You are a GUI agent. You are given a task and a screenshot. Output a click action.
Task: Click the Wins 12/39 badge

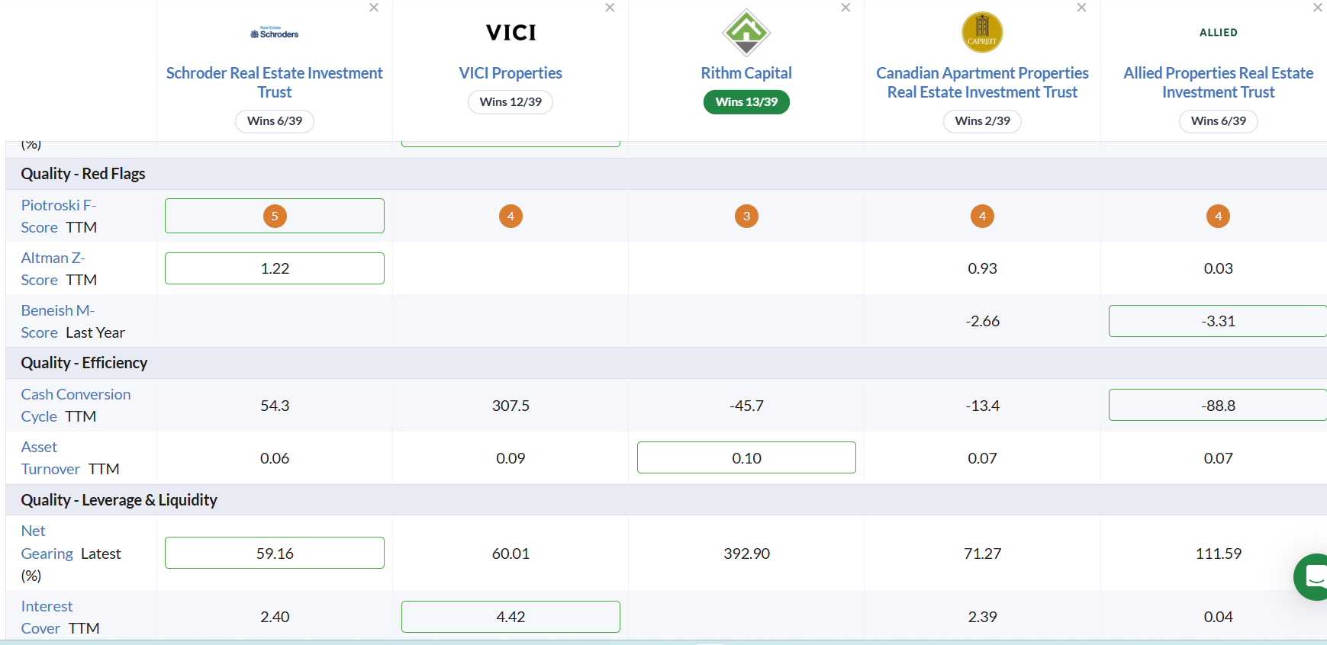point(511,102)
